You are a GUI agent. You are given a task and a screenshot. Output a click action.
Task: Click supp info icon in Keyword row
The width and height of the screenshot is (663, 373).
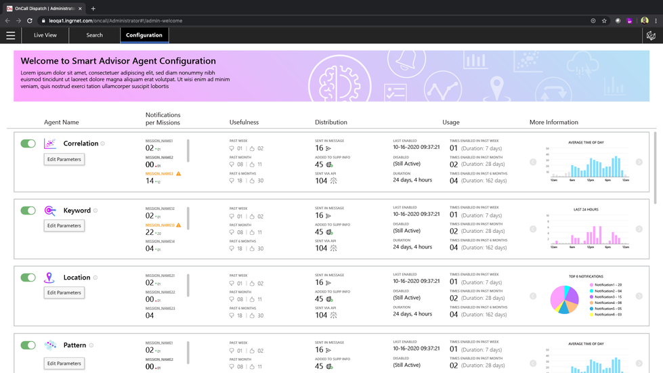coord(329,232)
